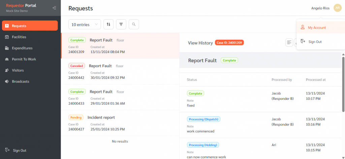Click the AR user avatar
The width and height of the screenshot is (345, 159).
point(337,8)
